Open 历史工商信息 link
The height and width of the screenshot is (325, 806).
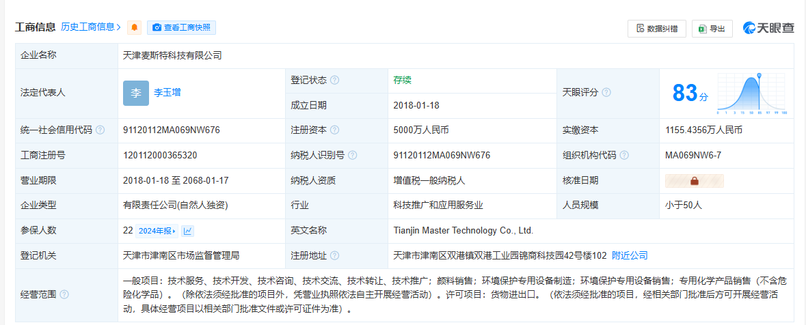(x=91, y=27)
